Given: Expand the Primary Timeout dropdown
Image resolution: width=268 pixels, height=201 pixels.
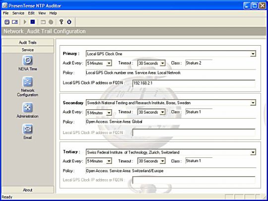Looking at the screenshot, I should pos(163,64).
